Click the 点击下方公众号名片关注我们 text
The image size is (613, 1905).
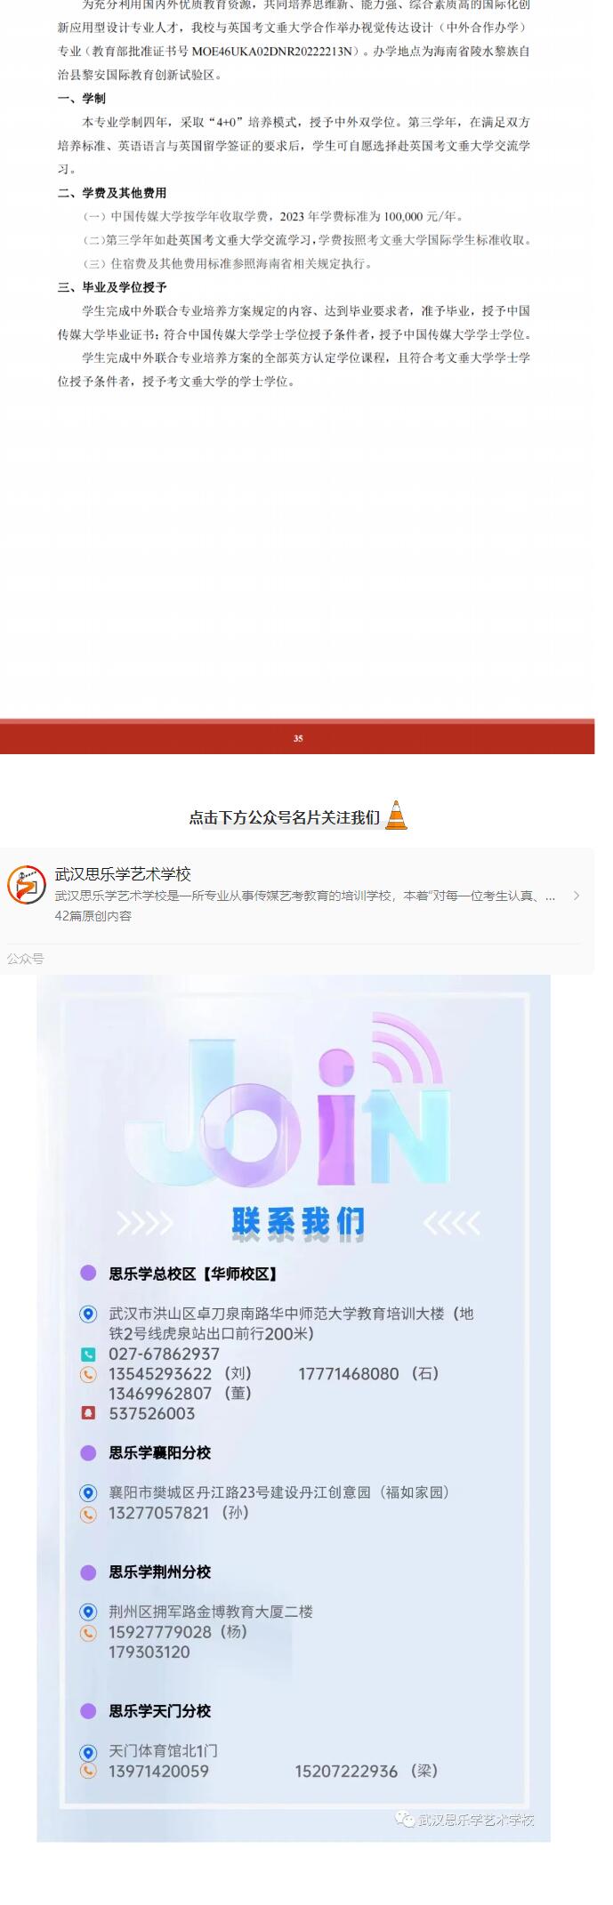click(284, 817)
